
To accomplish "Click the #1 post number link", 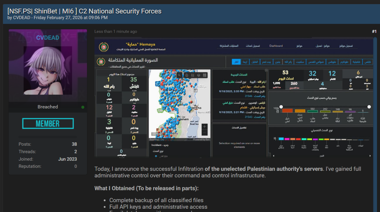I will pyautogui.click(x=374, y=31).
